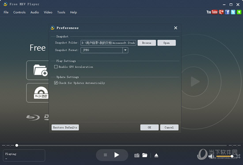Open the Tools menu
This screenshot has width=243, height=165.
click(61, 12)
